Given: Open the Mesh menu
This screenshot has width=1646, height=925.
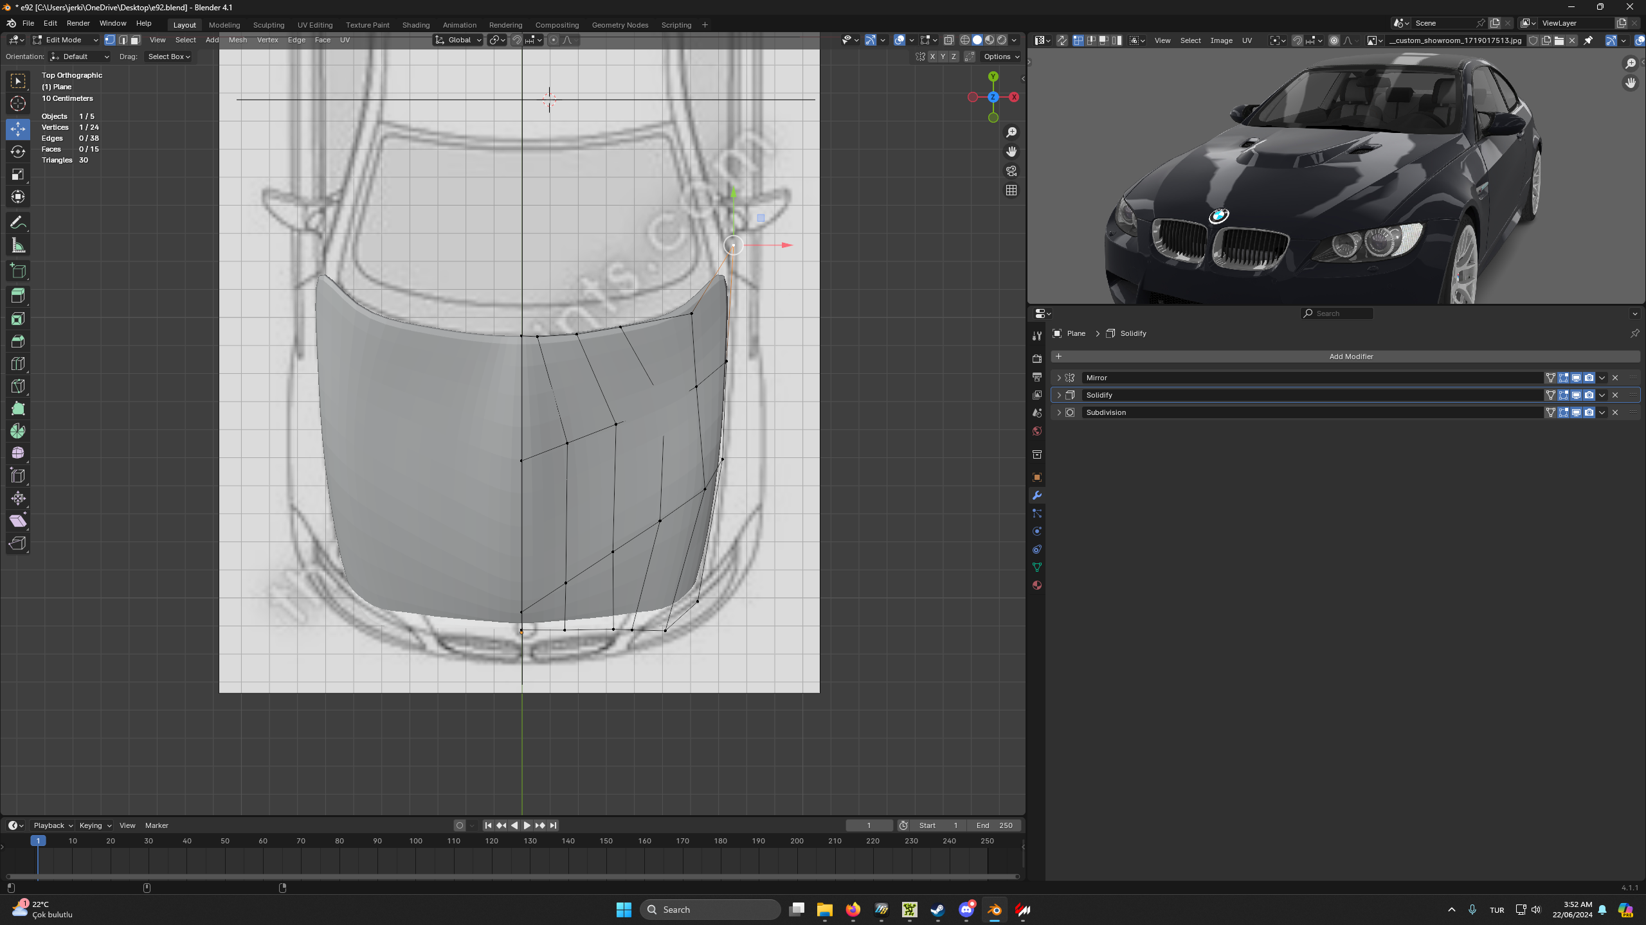Looking at the screenshot, I should pos(237,40).
